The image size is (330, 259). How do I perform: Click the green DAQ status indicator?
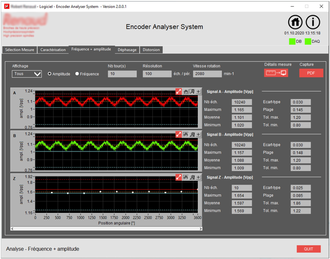pyautogui.click(x=308, y=42)
